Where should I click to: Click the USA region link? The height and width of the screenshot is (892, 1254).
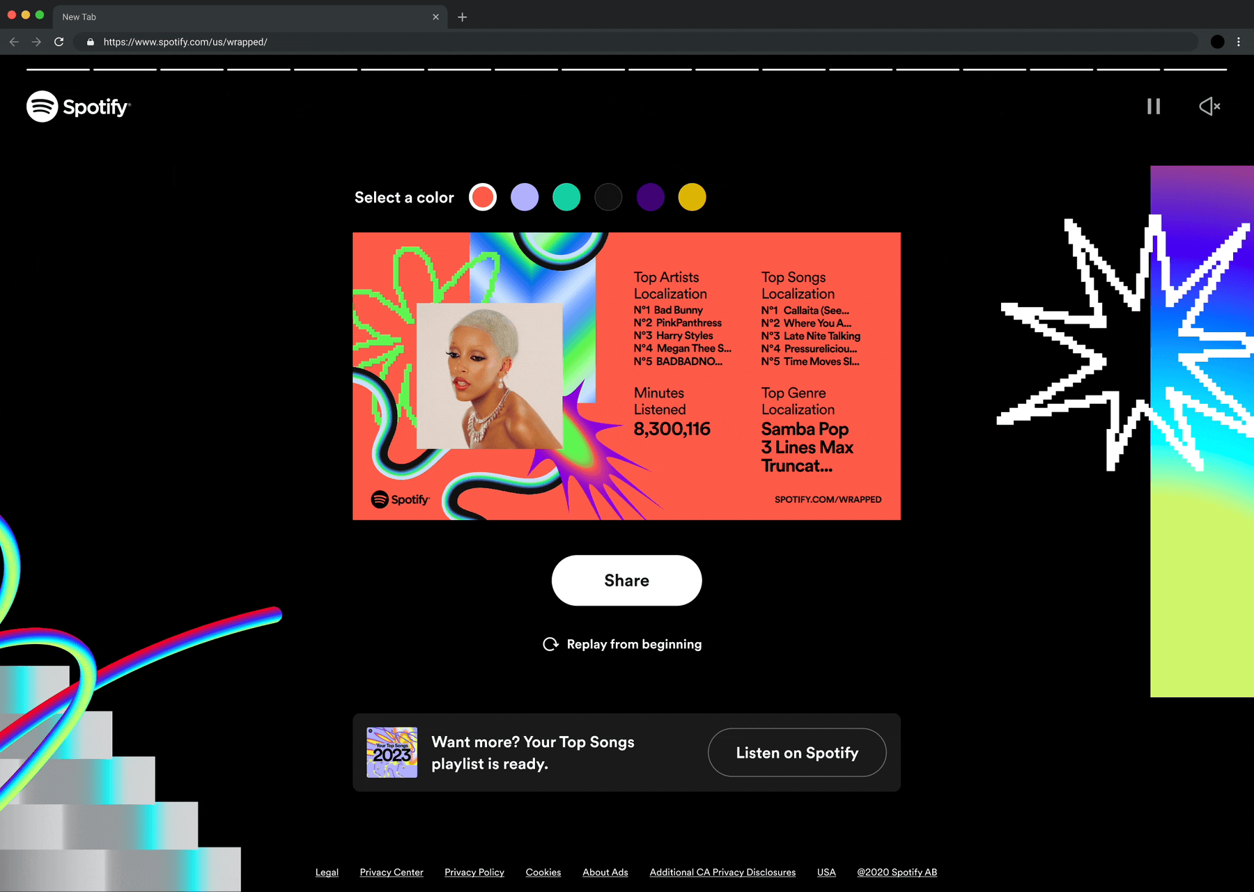826,872
